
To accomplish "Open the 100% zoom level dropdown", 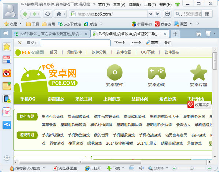I will click(x=167, y=168).
